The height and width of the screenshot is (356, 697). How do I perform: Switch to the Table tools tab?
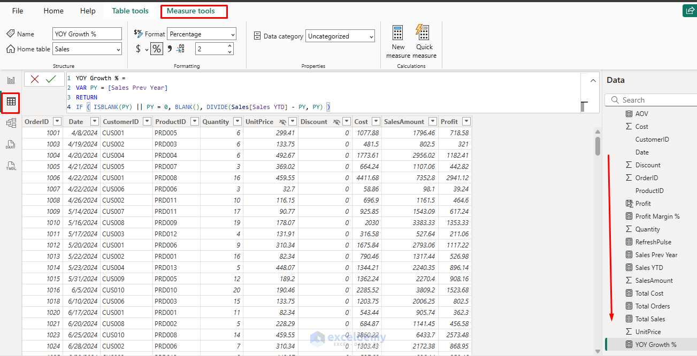131,11
